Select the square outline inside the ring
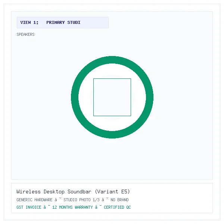The width and height of the screenshot is (224, 224). pyautogui.click(x=112, y=97)
